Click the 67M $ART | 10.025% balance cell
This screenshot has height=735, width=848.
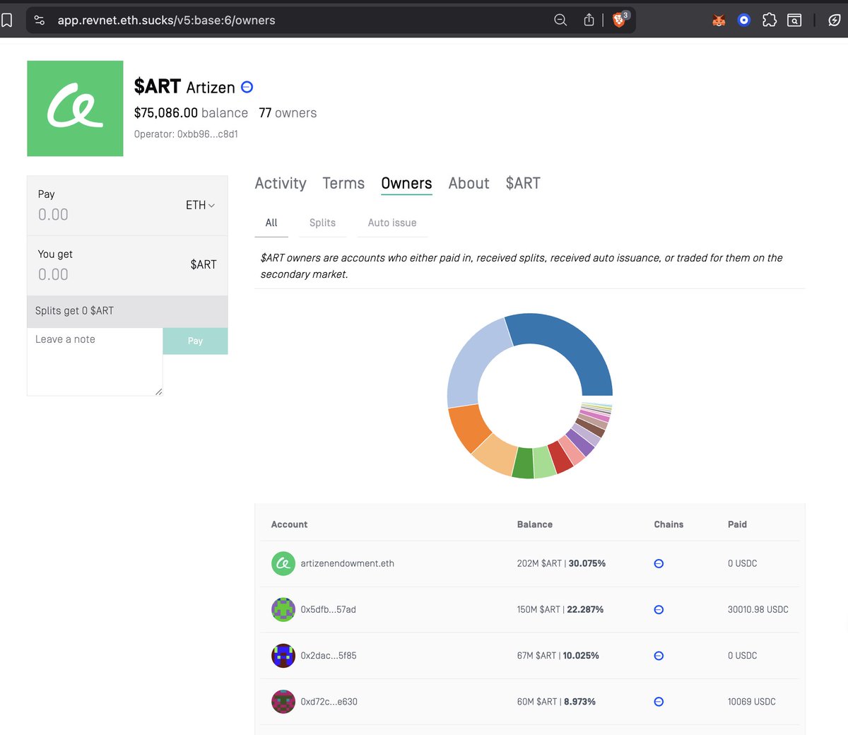tap(558, 655)
